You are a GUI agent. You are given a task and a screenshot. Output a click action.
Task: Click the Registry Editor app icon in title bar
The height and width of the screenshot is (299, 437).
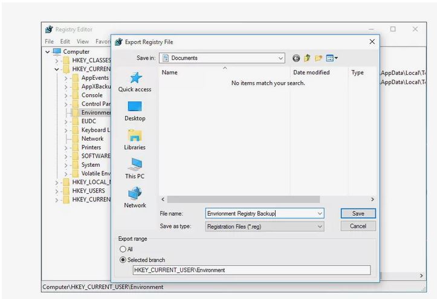tap(49, 29)
